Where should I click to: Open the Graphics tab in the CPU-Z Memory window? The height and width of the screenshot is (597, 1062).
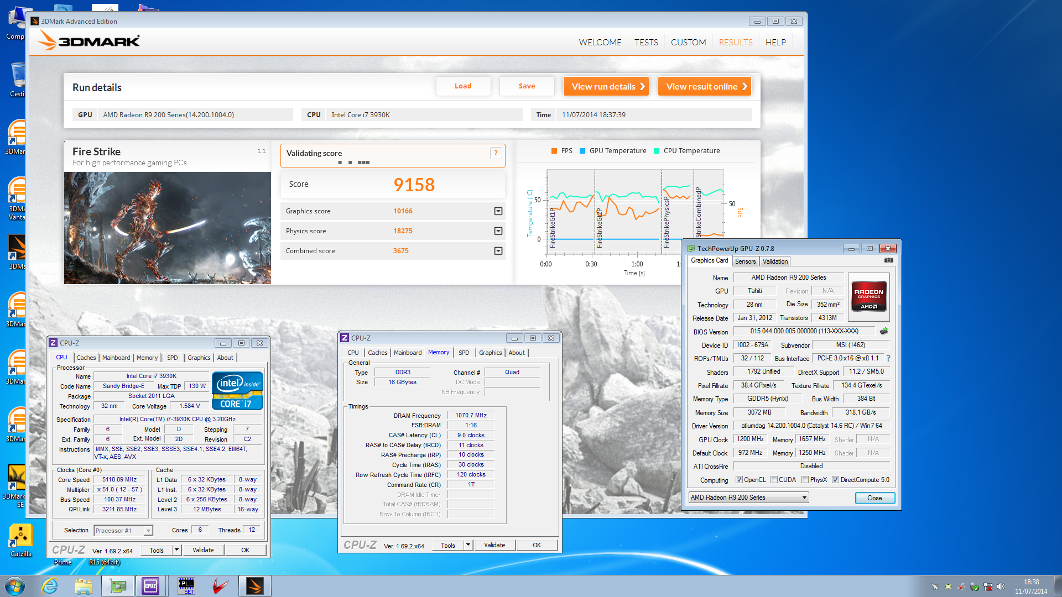(x=490, y=353)
